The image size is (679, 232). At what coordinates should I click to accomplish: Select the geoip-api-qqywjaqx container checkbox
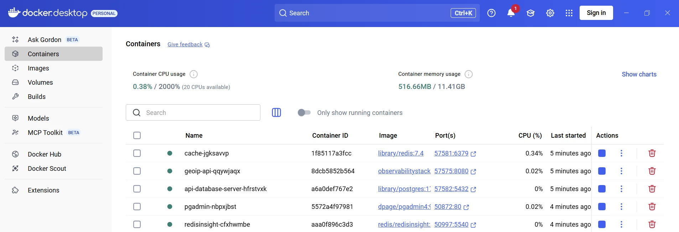click(x=137, y=171)
